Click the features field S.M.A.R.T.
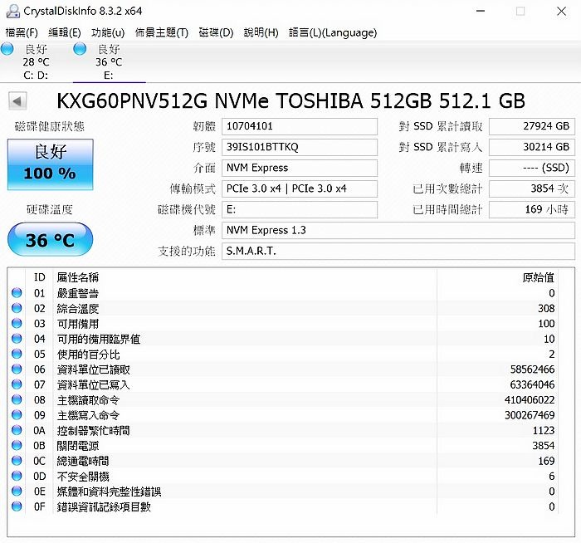The height and width of the screenshot is (543, 581). [x=398, y=252]
